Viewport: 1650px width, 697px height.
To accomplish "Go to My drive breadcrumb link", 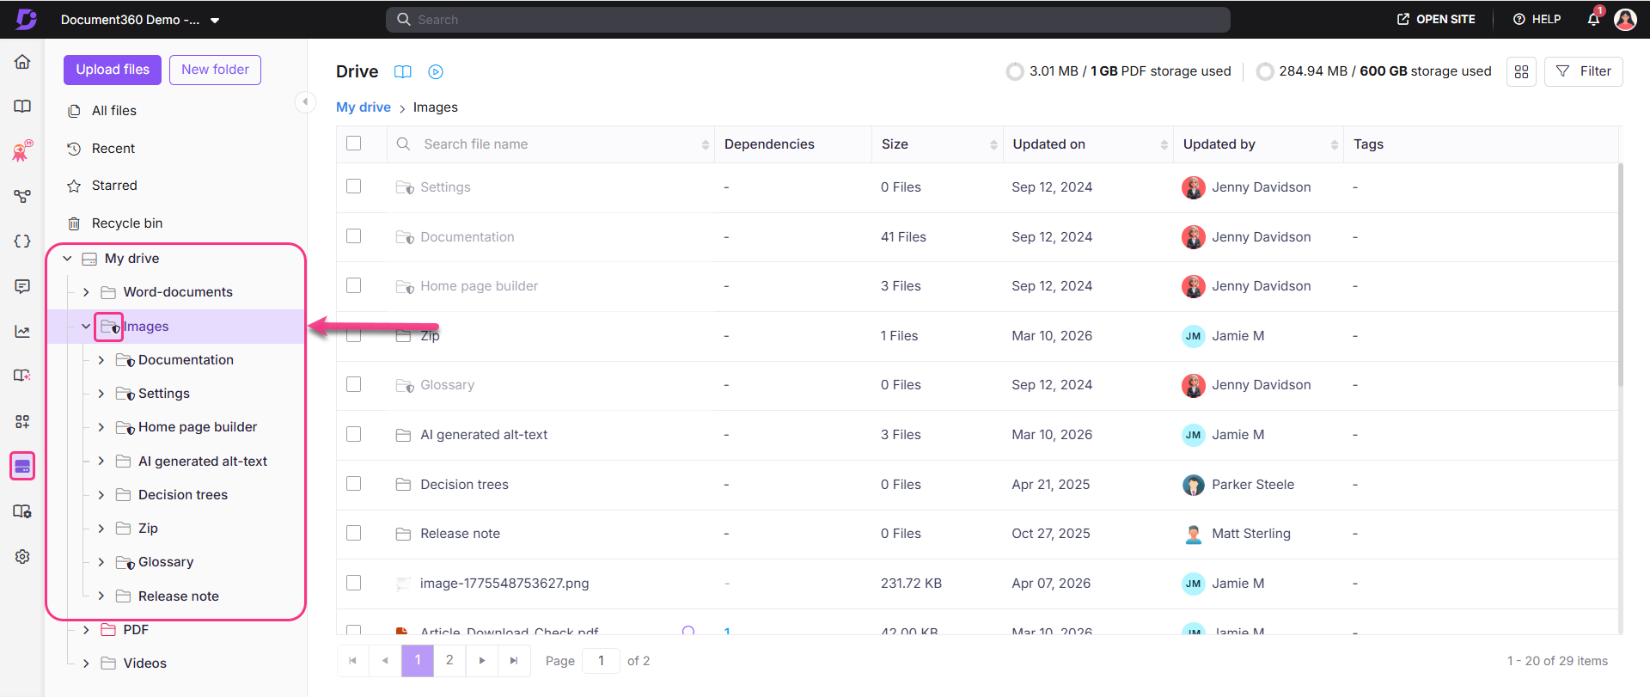I will click(x=364, y=107).
